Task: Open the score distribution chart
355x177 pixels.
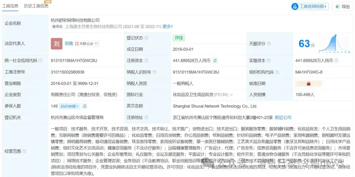Action: [x=335, y=44]
